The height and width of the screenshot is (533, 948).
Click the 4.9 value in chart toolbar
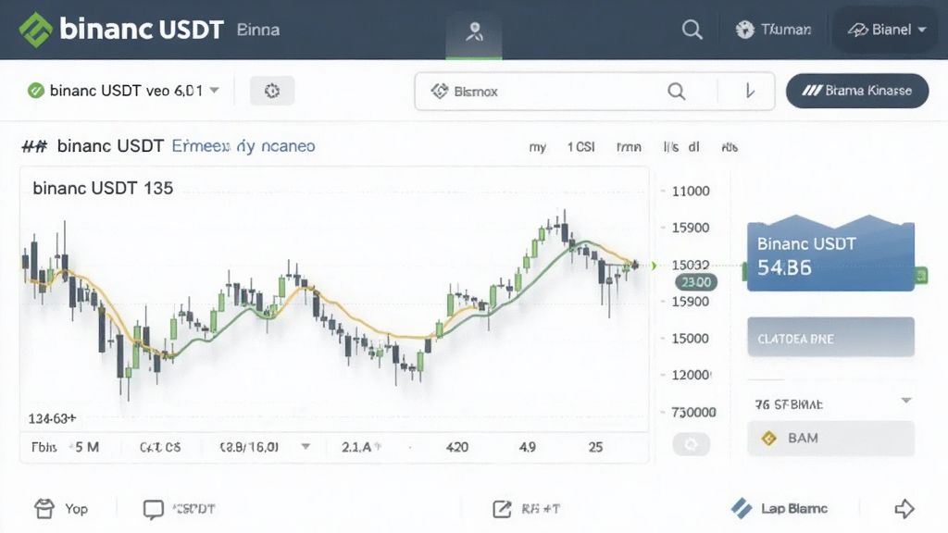point(527,447)
